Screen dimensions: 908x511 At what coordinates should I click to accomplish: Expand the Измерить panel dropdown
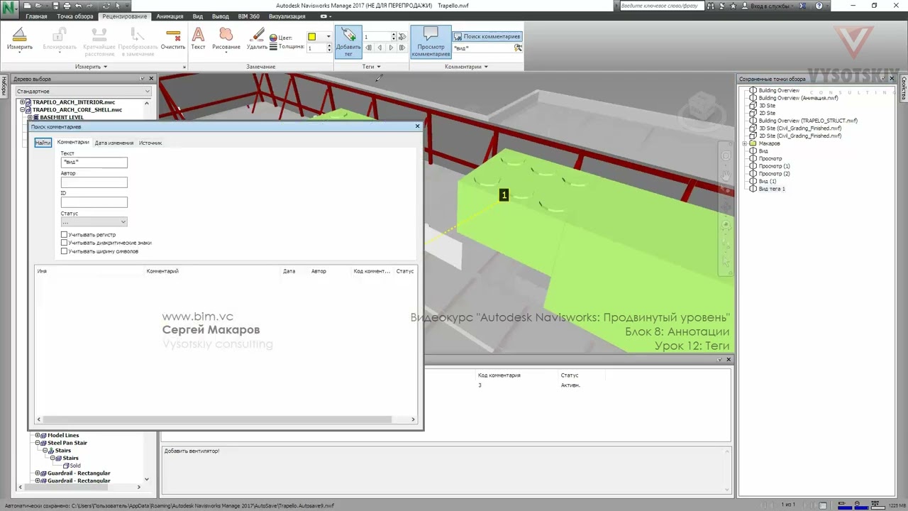(91, 67)
